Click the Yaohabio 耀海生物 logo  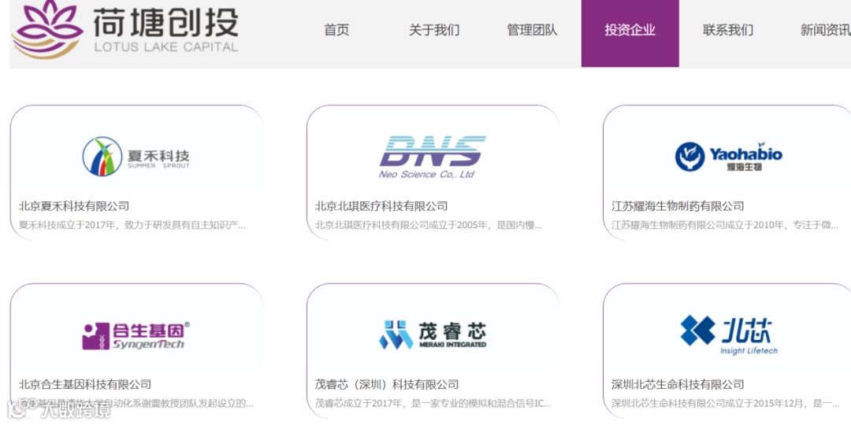(729, 156)
